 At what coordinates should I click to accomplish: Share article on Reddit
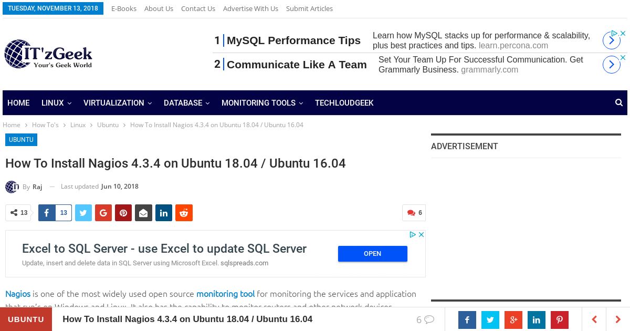(184, 213)
